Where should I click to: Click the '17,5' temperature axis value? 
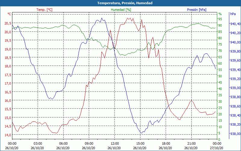point(8,75)
